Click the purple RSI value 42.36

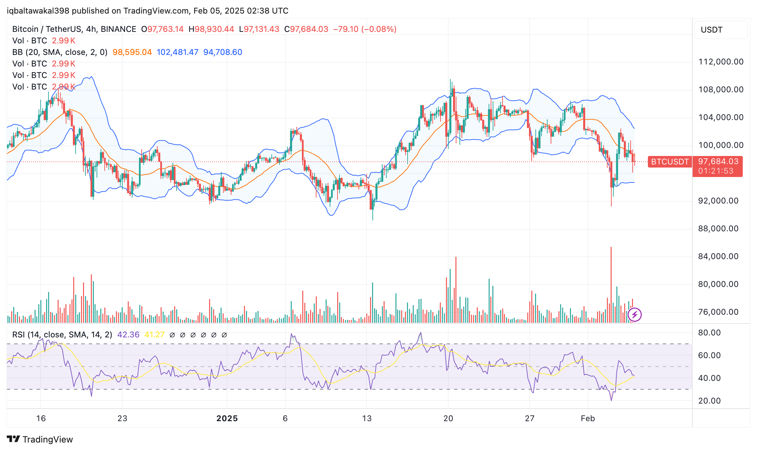pos(128,334)
